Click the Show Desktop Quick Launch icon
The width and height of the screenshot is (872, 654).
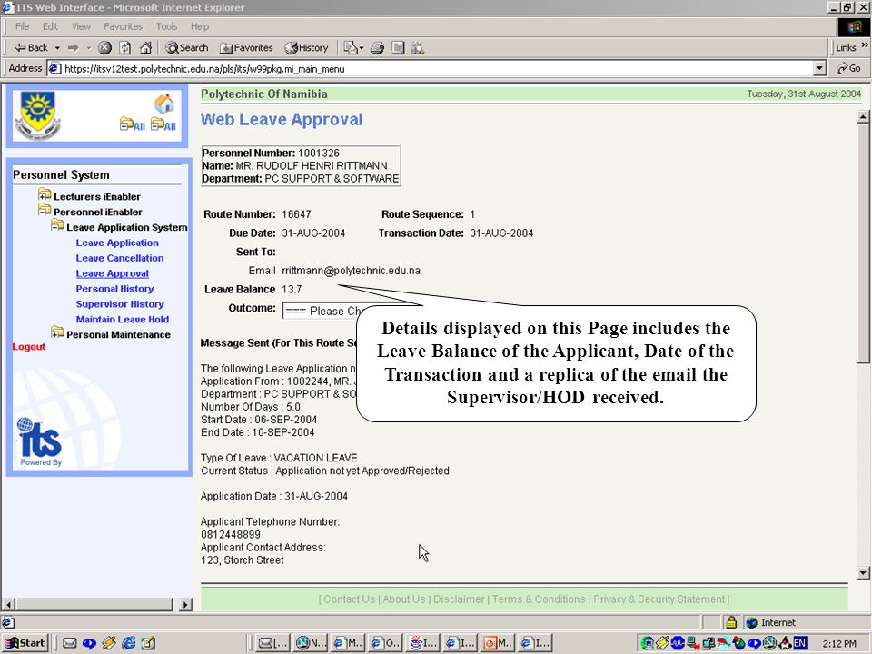coord(148,643)
